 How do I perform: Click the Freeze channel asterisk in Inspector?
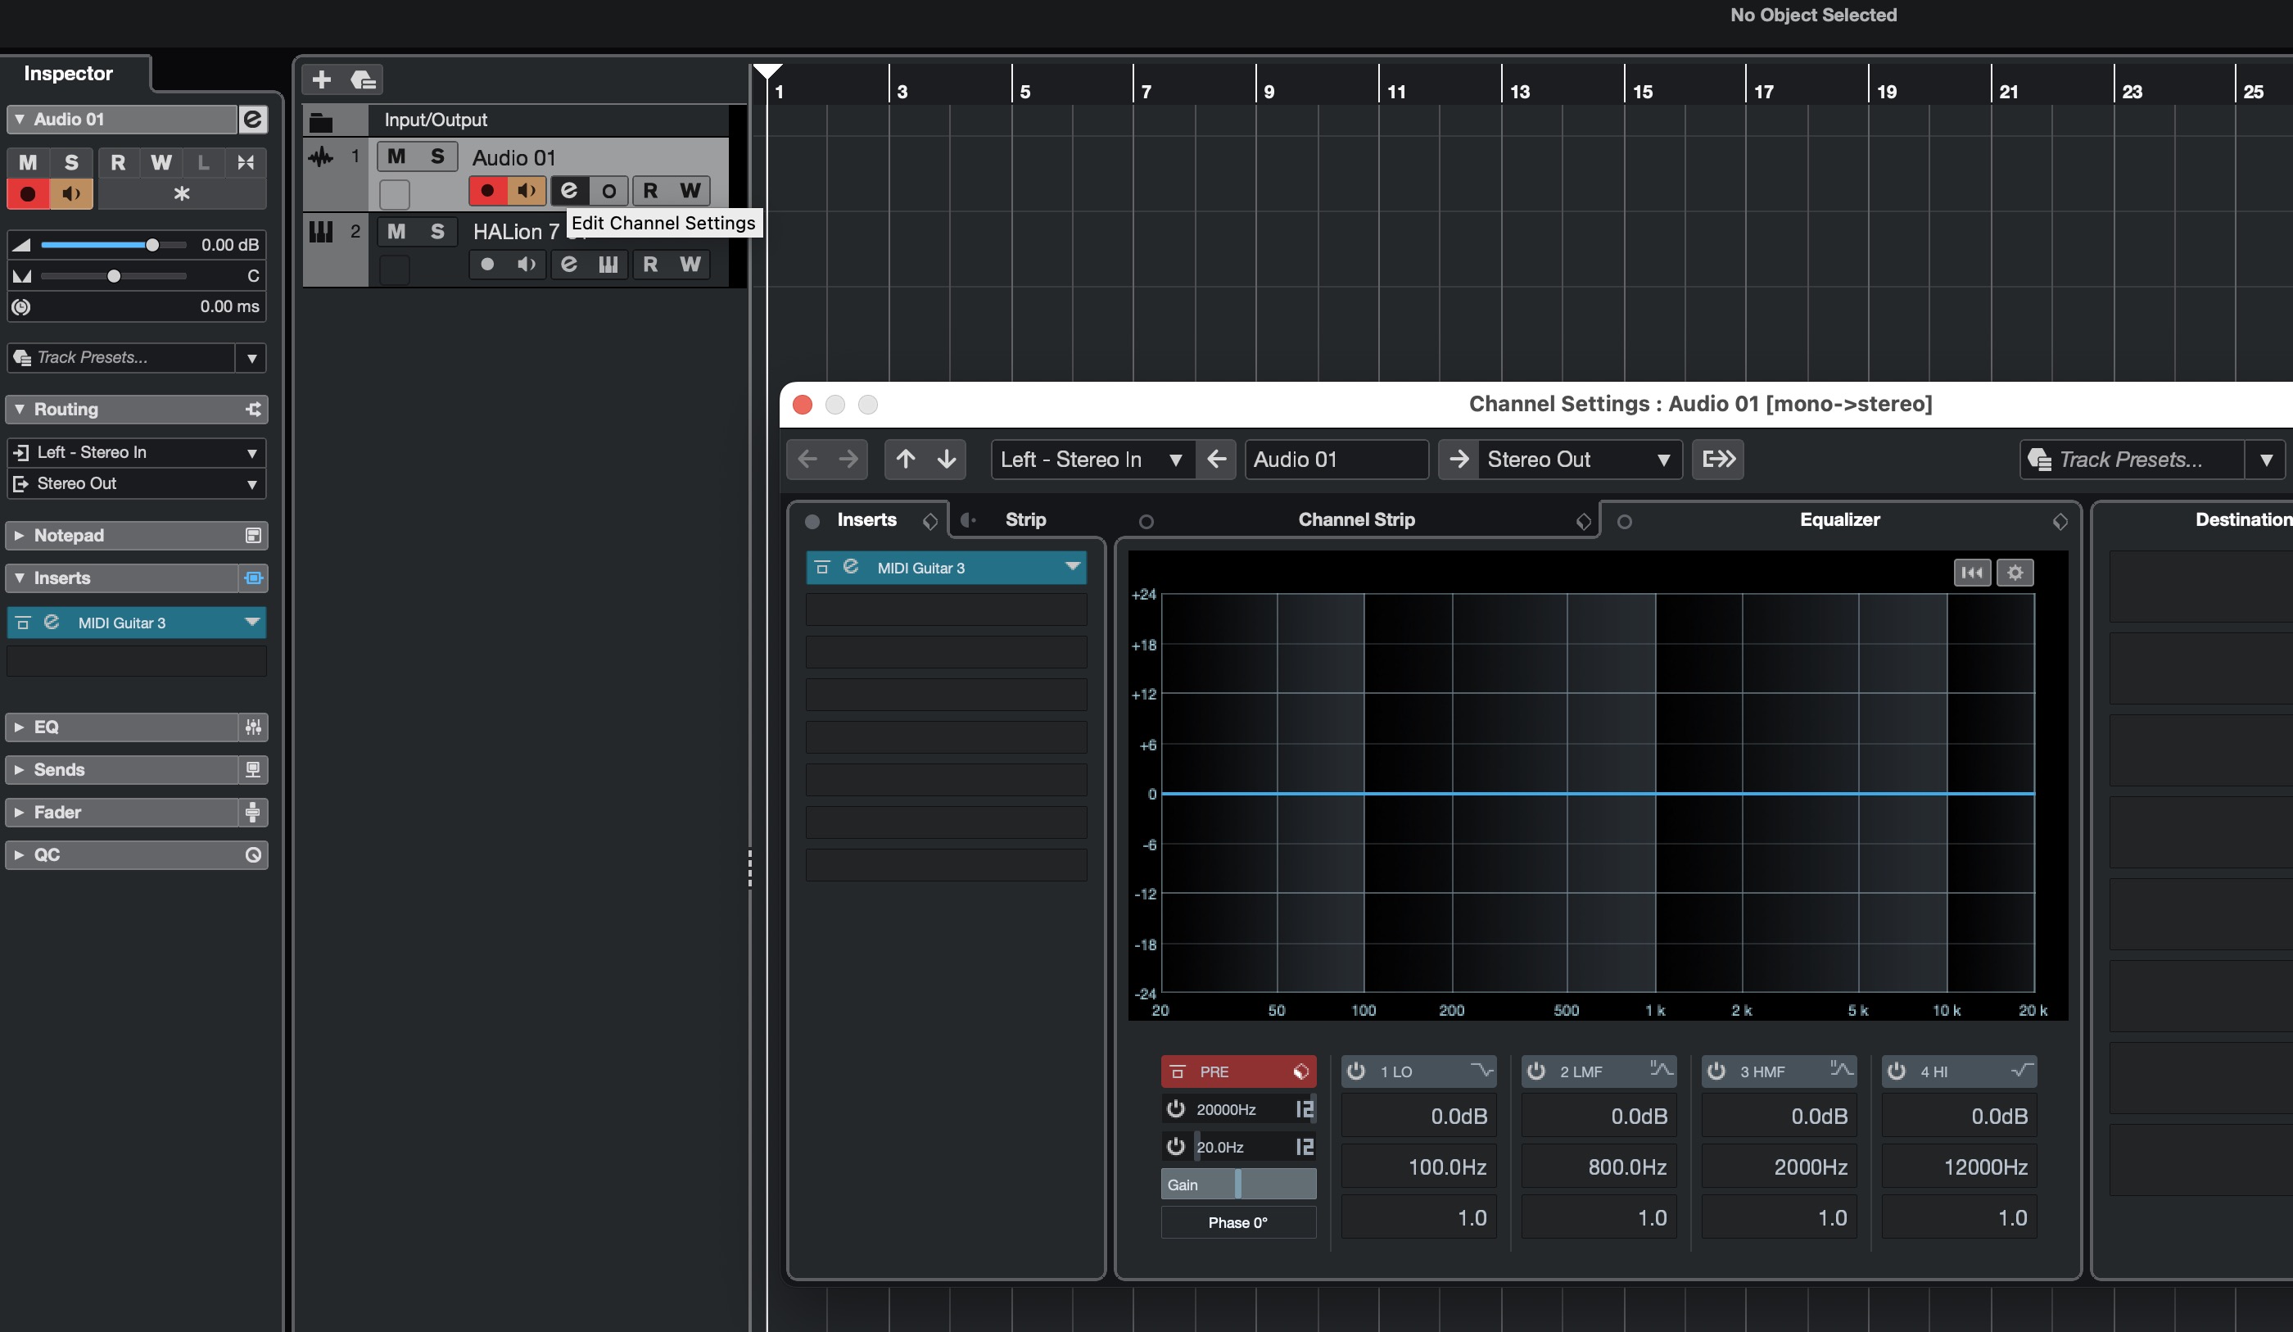click(181, 194)
